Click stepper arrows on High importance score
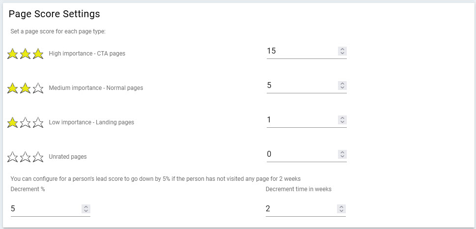476x229 pixels. point(342,51)
